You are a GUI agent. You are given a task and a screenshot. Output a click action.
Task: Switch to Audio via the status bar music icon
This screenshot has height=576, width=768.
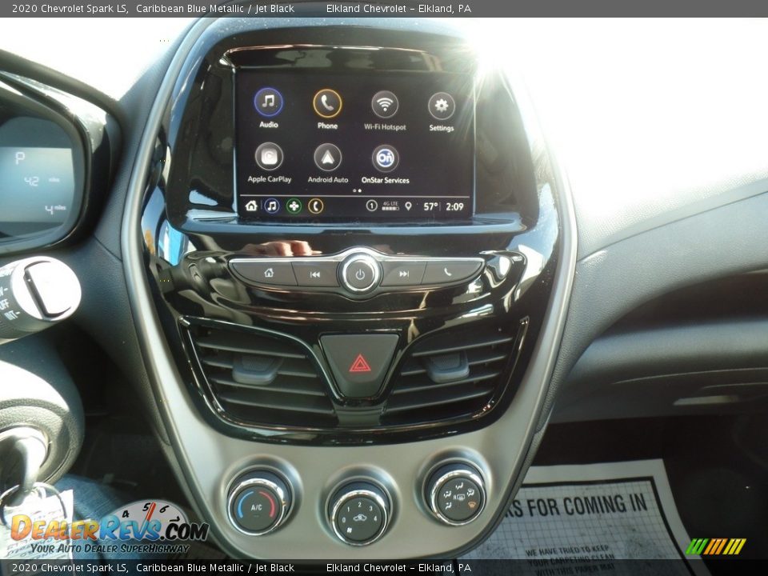(x=272, y=206)
